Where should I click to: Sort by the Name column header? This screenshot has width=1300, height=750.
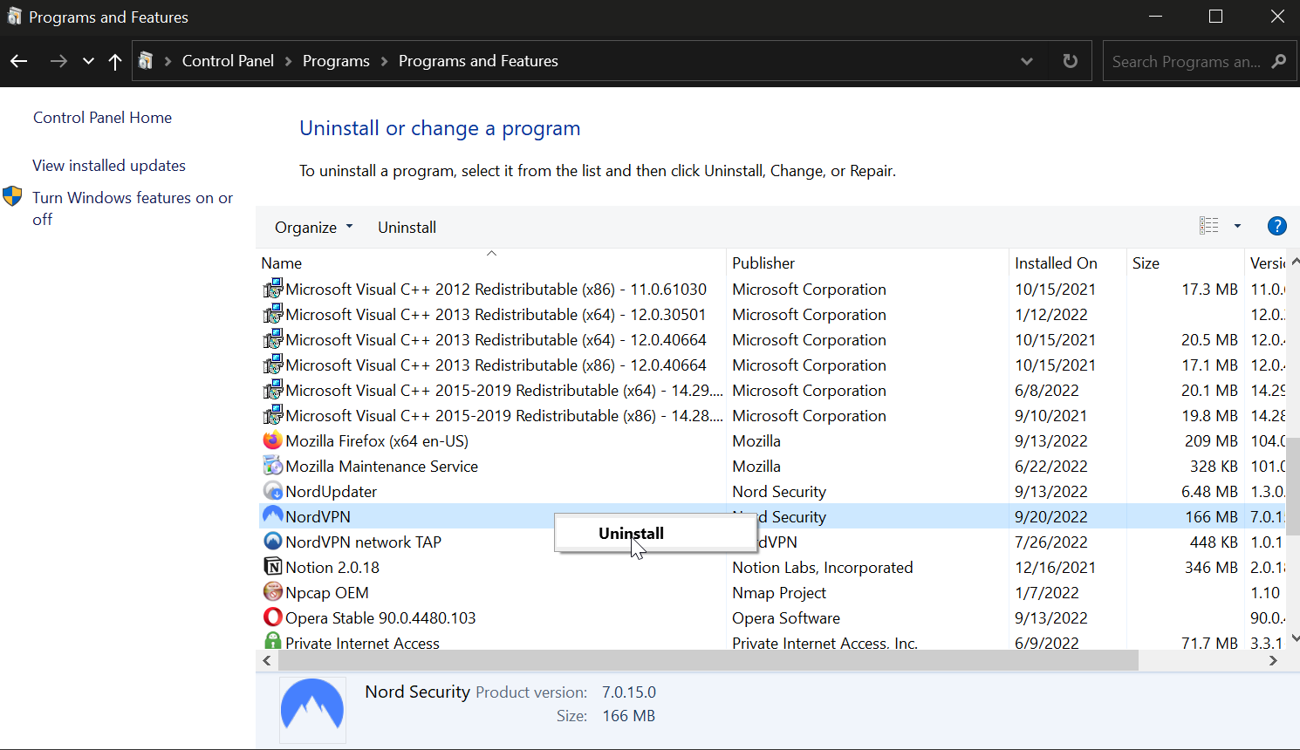(491, 263)
